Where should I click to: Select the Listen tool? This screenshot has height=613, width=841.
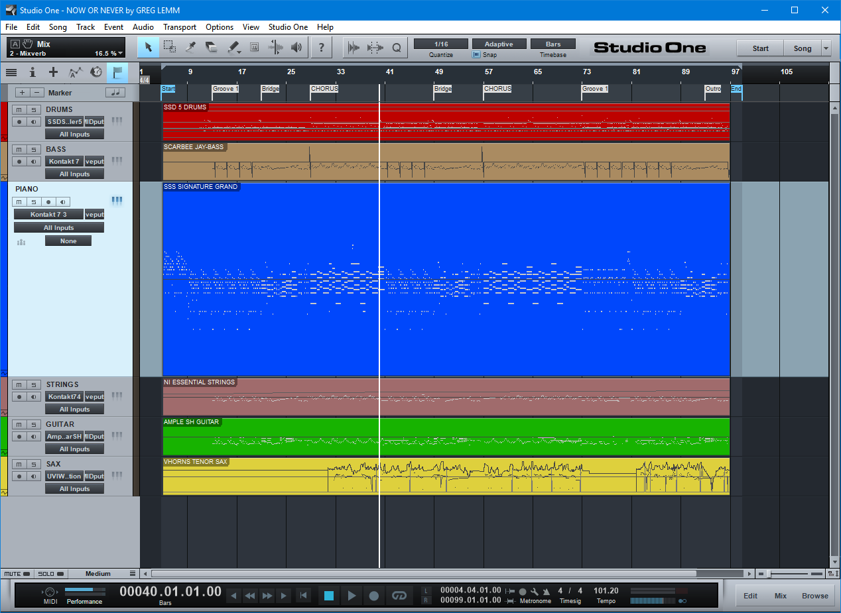pyautogui.click(x=296, y=47)
